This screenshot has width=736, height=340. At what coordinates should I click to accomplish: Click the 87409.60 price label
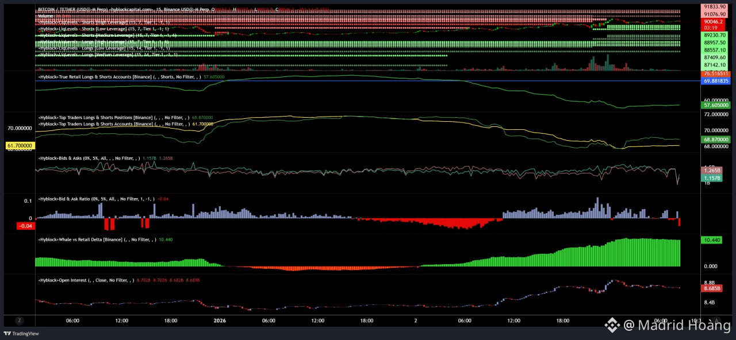[715, 57]
